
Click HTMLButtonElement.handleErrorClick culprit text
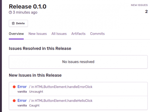(63, 87)
